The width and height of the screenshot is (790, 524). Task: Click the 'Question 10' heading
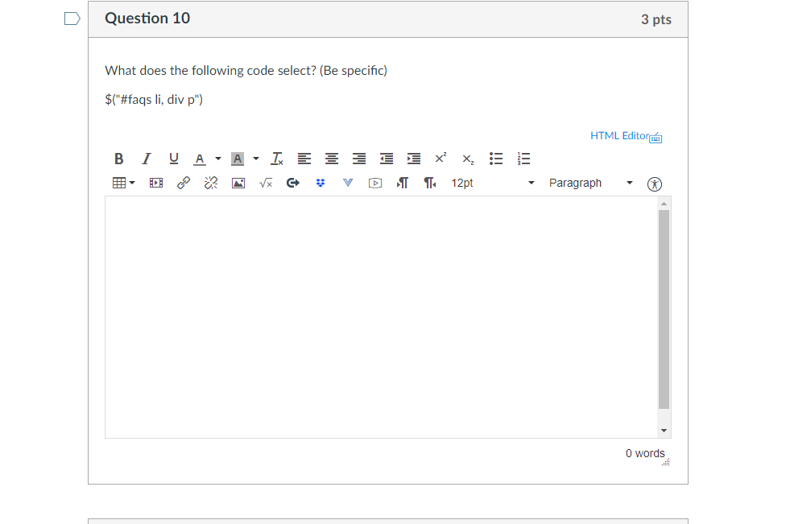147,19
